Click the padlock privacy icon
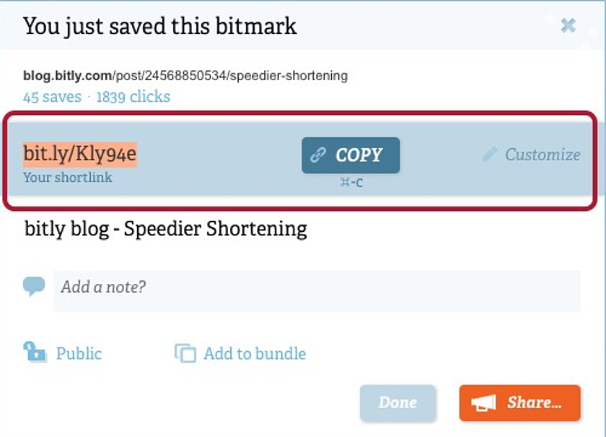The image size is (606, 437). pos(35,352)
